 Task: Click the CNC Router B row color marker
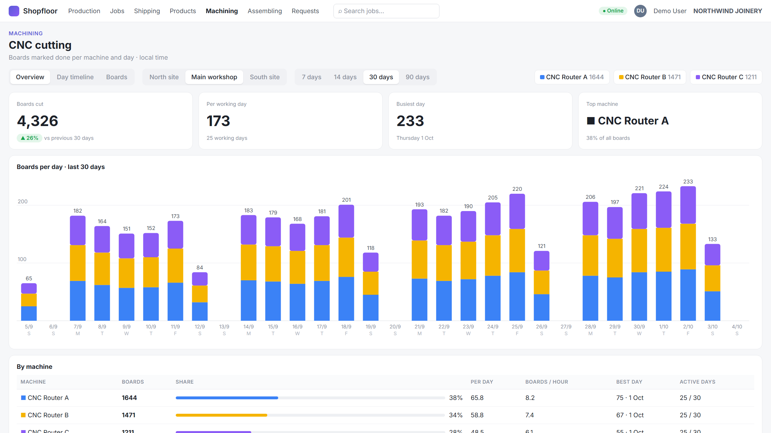(23, 415)
